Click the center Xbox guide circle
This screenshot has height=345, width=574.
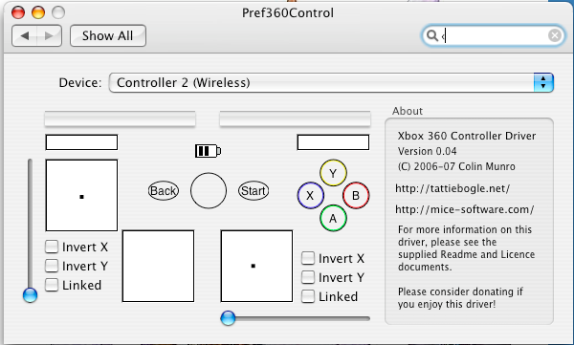coord(209,190)
